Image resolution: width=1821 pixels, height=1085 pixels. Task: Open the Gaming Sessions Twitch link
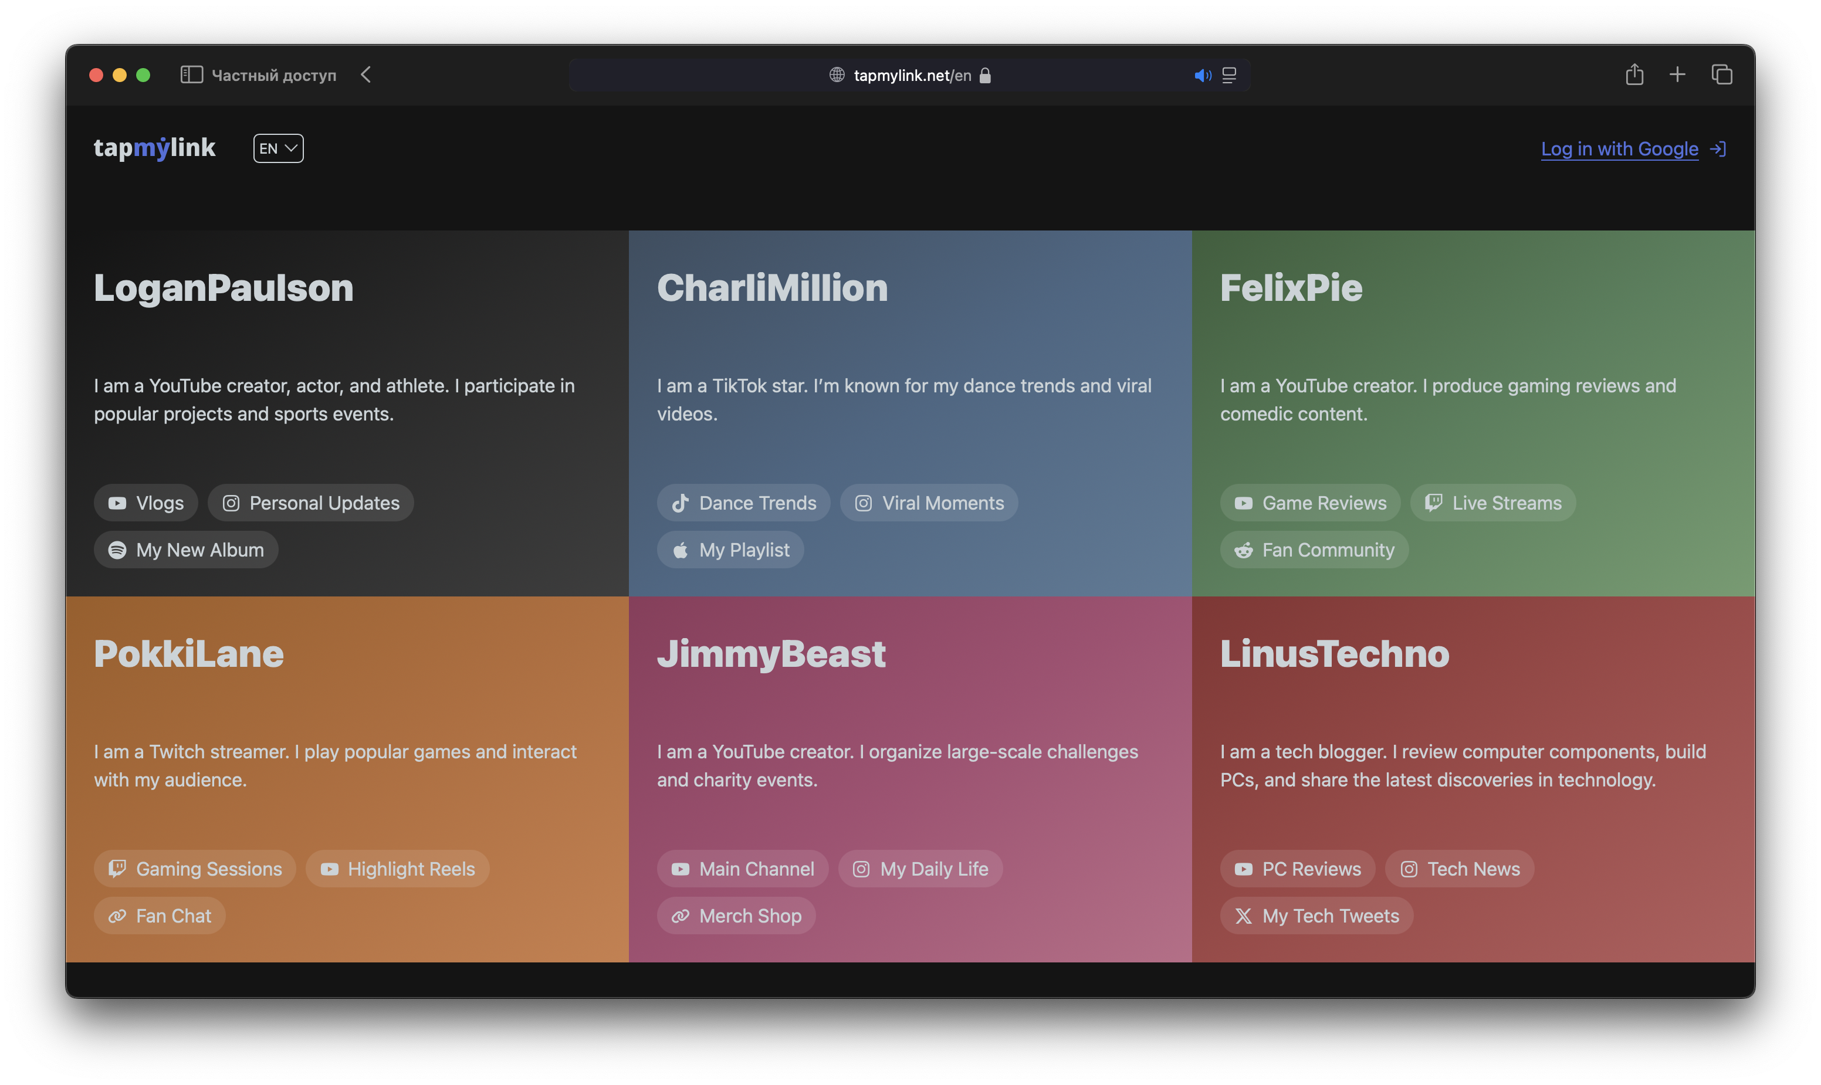tap(195, 869)
